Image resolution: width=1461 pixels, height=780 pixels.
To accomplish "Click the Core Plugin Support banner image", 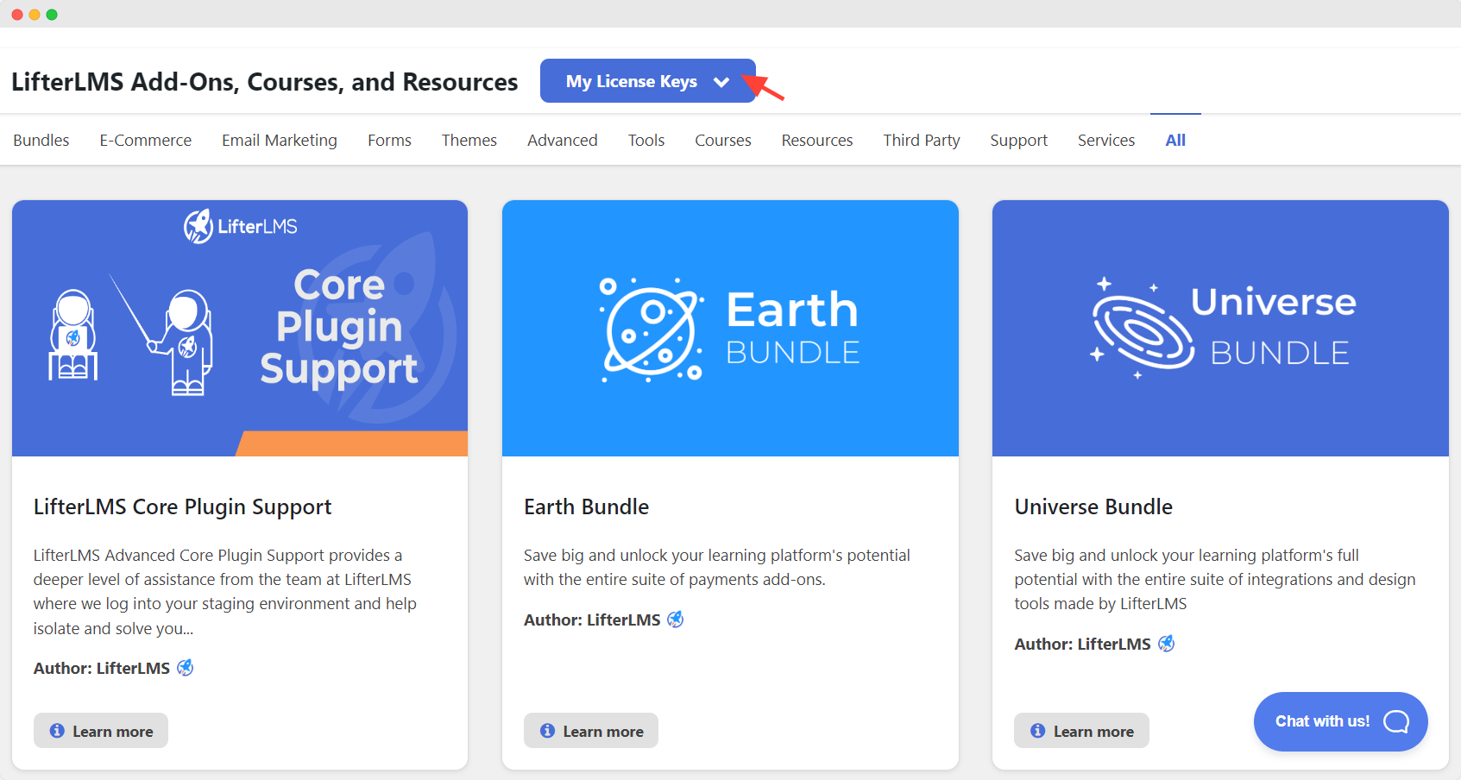I will [240, 328].
